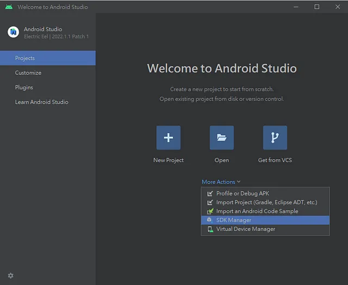This screenshot has width=348, height=285.
Task: Click the Android Studio logo in sidebar
Action: (13, 32)
